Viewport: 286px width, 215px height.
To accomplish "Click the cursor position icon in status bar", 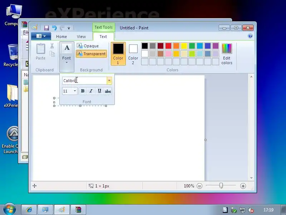I will [x=34, y=186].
